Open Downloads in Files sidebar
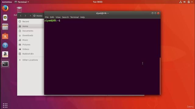Viewport: 195px width, 109px height. click(30, 35)
